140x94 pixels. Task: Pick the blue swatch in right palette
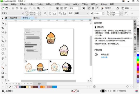pyautogui.click(x=138, y=55)
